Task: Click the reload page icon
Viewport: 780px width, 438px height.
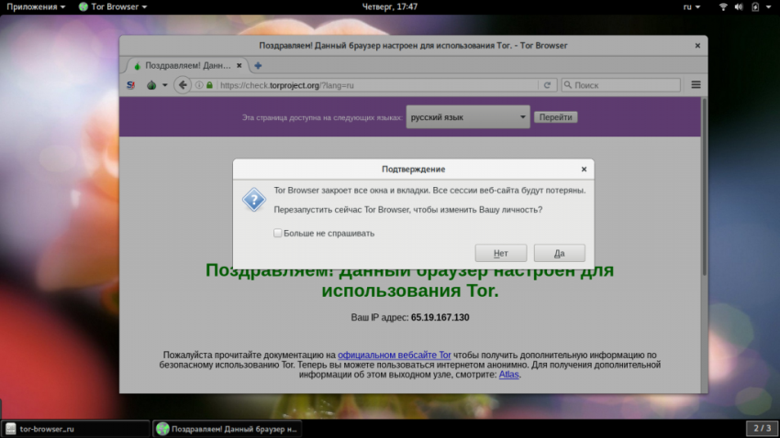Action: tap(548, 85)
